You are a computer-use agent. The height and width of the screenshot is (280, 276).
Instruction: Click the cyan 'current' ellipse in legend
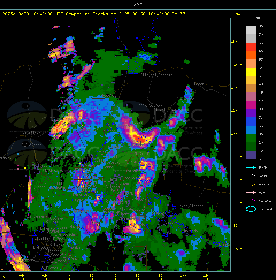coord(251,209)
